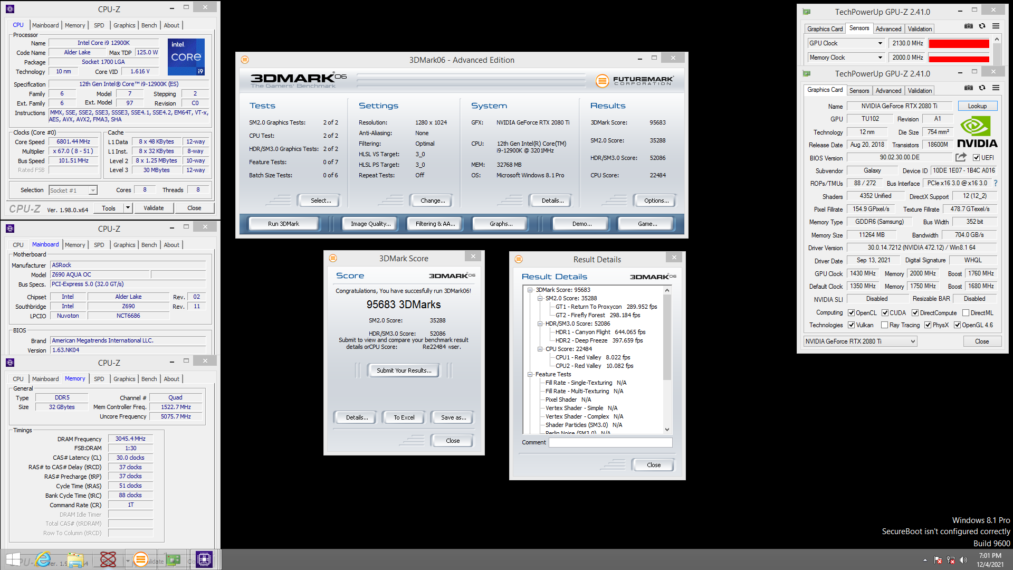The height and width of the screenshot is (570, 1013).
Task: Switch to GPU-Z via green card taskbar icon
Action: 173,559
